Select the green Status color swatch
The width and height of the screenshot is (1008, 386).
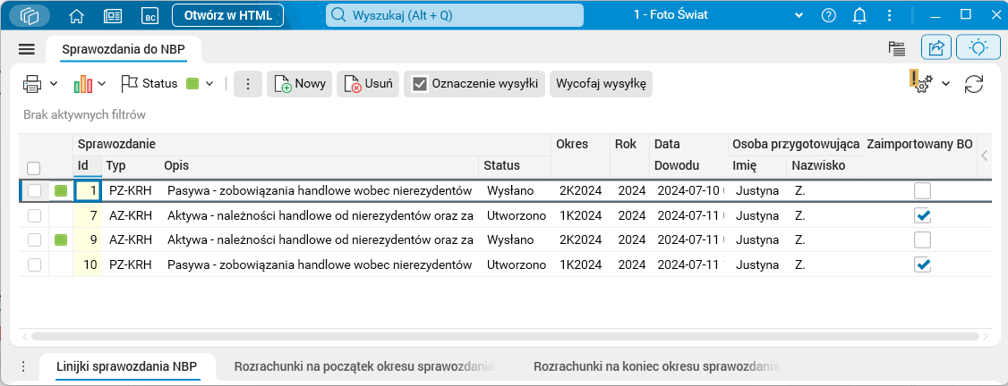click(x=192, y=84)
